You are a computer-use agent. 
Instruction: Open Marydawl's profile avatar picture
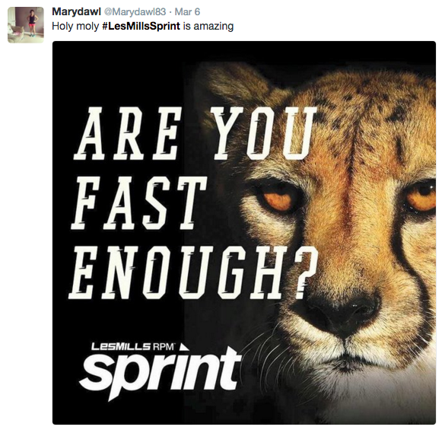26,25
